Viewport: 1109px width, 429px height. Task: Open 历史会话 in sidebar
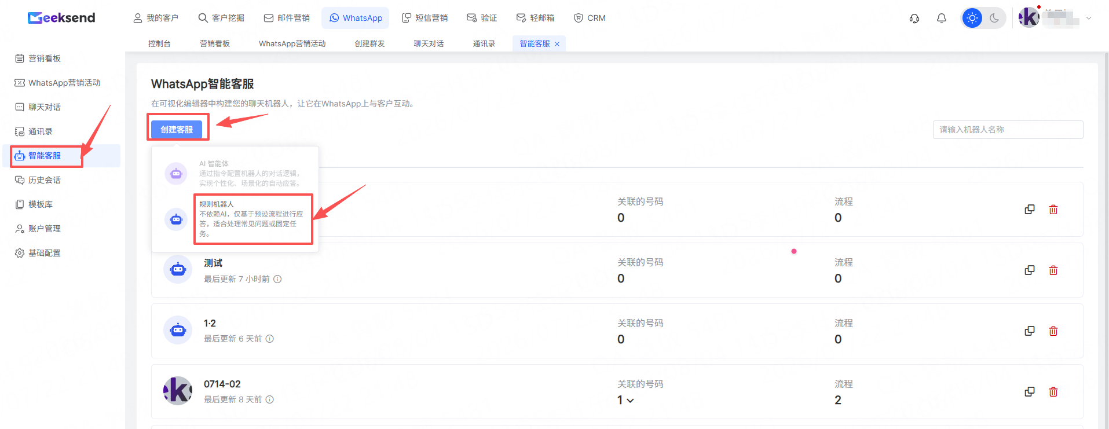(x=38, y=180)
